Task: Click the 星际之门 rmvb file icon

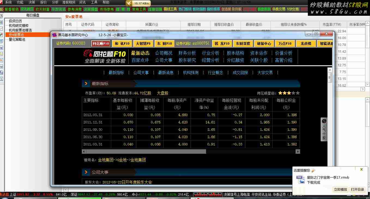Action: coord(300,179)
